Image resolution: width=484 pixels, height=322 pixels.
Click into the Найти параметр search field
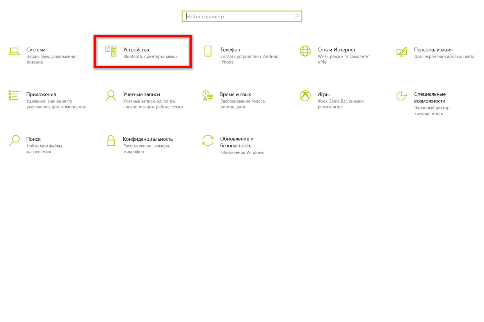[242, 16]
